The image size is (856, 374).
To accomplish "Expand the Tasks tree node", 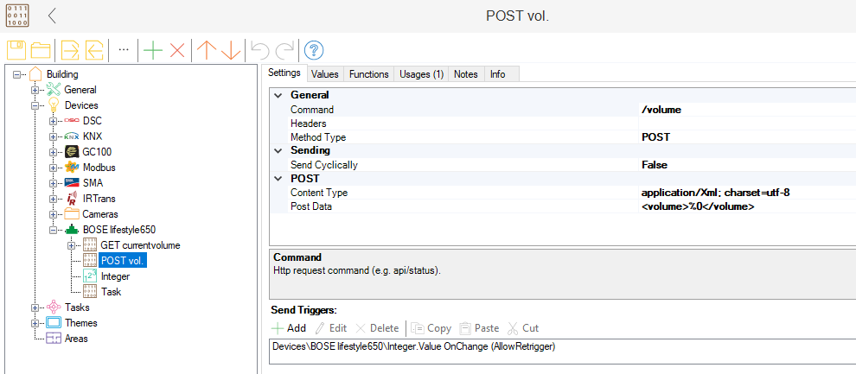I will click(x=35, y=307).
